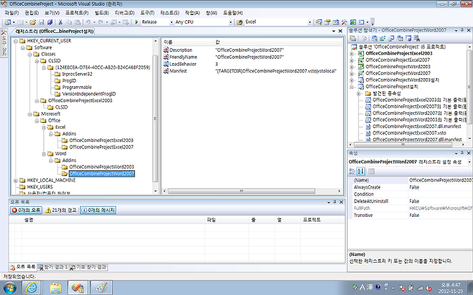Image resolution: width=473 pixels, height=295 pixels.
Task: Open Toolbox hammer-wrench toolbar icon
Action: pos(344,22)
